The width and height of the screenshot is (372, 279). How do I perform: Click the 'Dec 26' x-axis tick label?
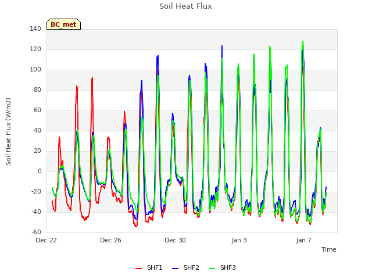(x=110, y=240)
